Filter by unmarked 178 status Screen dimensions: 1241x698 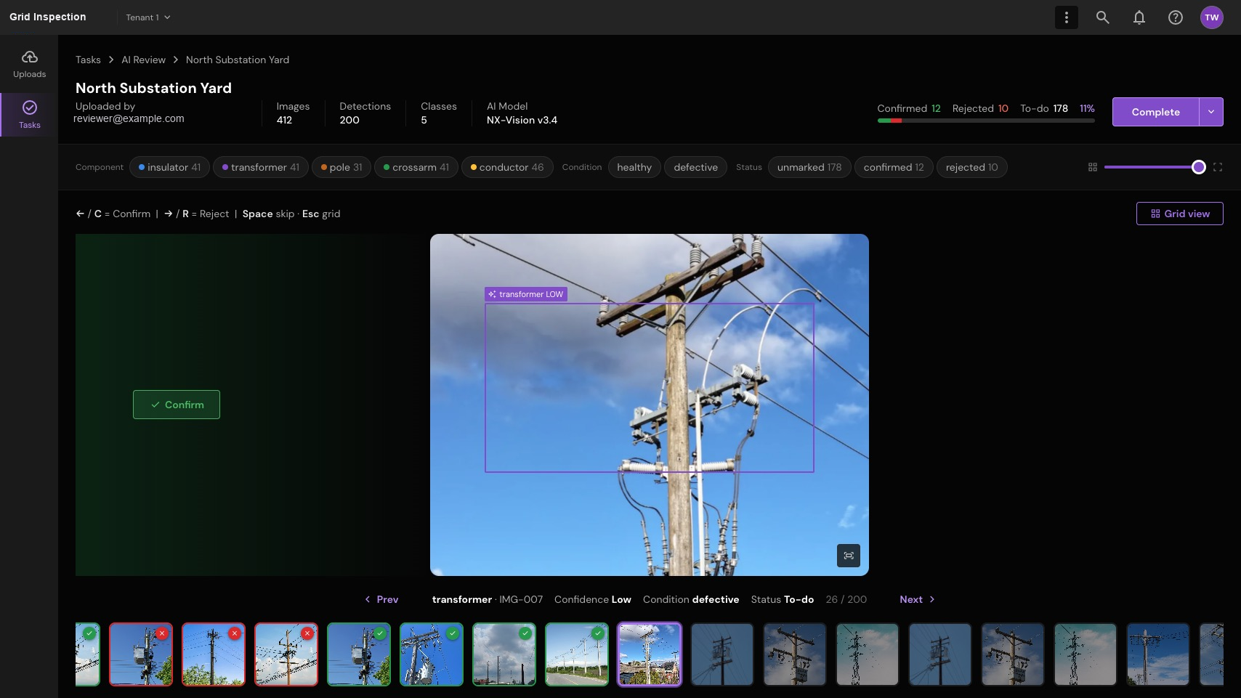point(809,167)
